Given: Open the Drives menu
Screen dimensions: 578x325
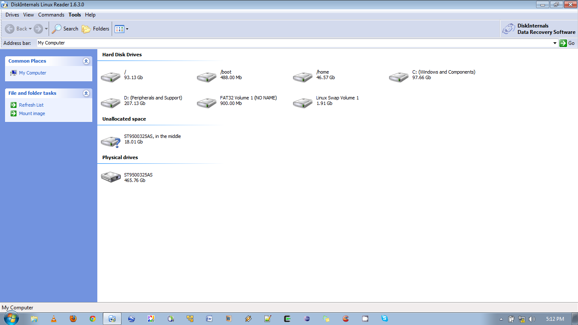Looking at the screenshot, I should [x=12, y=15].
